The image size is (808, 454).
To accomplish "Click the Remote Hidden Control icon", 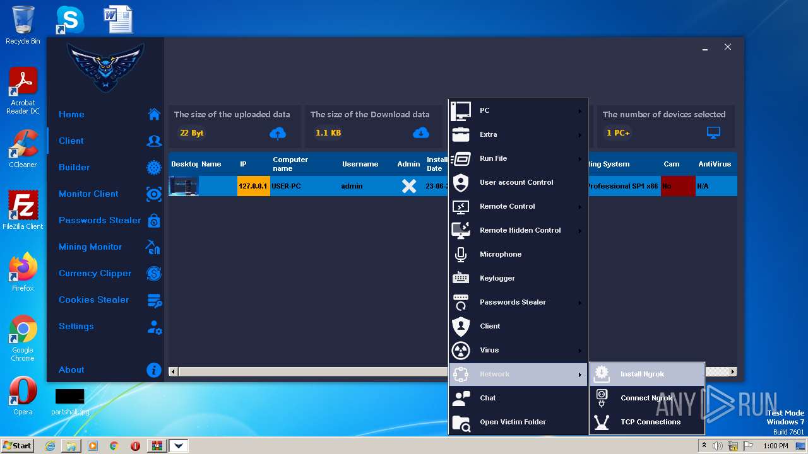I will (x=461, y=230).
